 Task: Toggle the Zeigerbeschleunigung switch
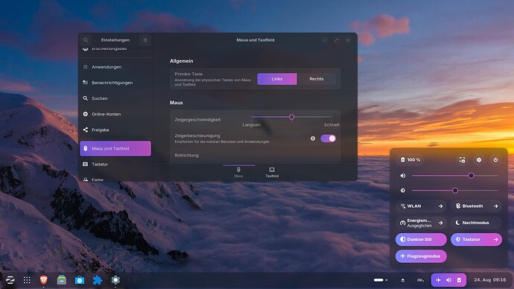(x=328, y=139)
